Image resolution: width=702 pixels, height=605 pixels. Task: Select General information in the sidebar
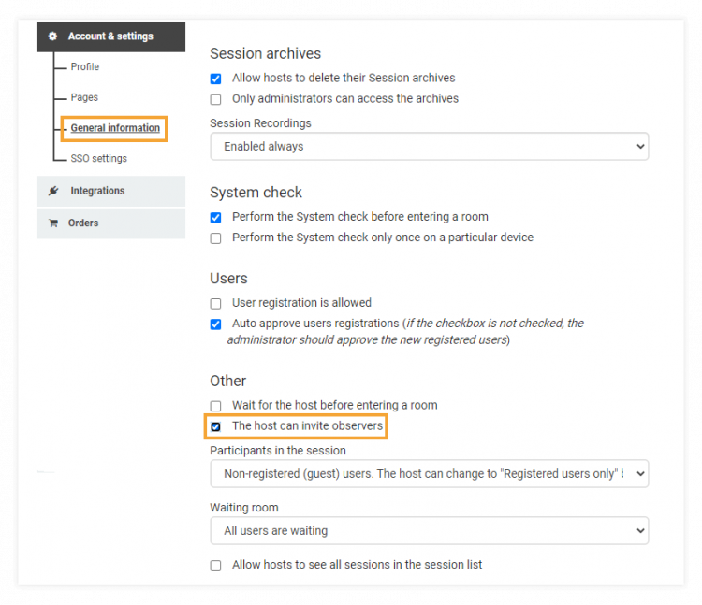pyautogui.click(x=115, y=128)
